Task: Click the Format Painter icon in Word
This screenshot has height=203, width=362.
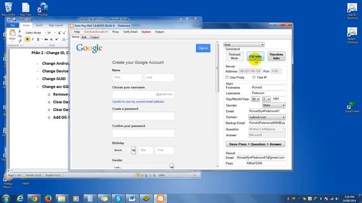Action: 20,41
